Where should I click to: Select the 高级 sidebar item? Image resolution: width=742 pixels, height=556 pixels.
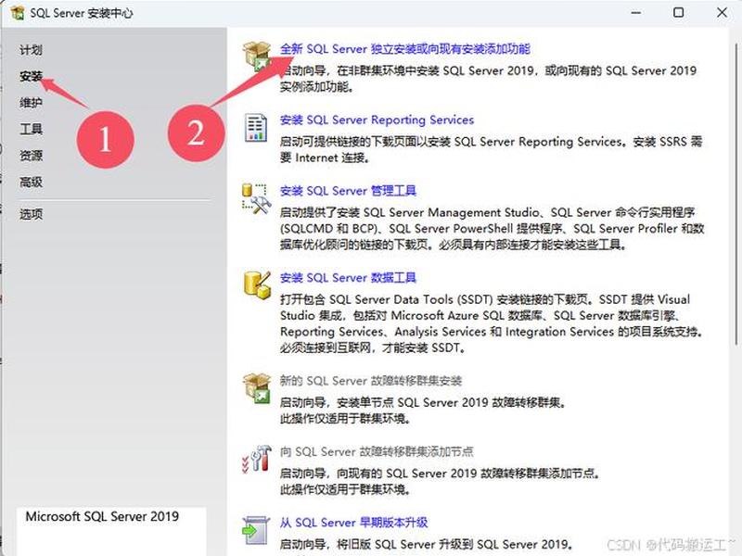pos(31,182)
